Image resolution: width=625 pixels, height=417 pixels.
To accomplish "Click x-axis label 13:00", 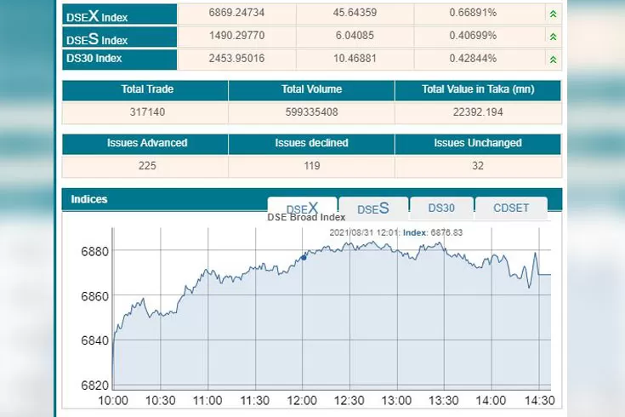I will [x=396, y=400].
